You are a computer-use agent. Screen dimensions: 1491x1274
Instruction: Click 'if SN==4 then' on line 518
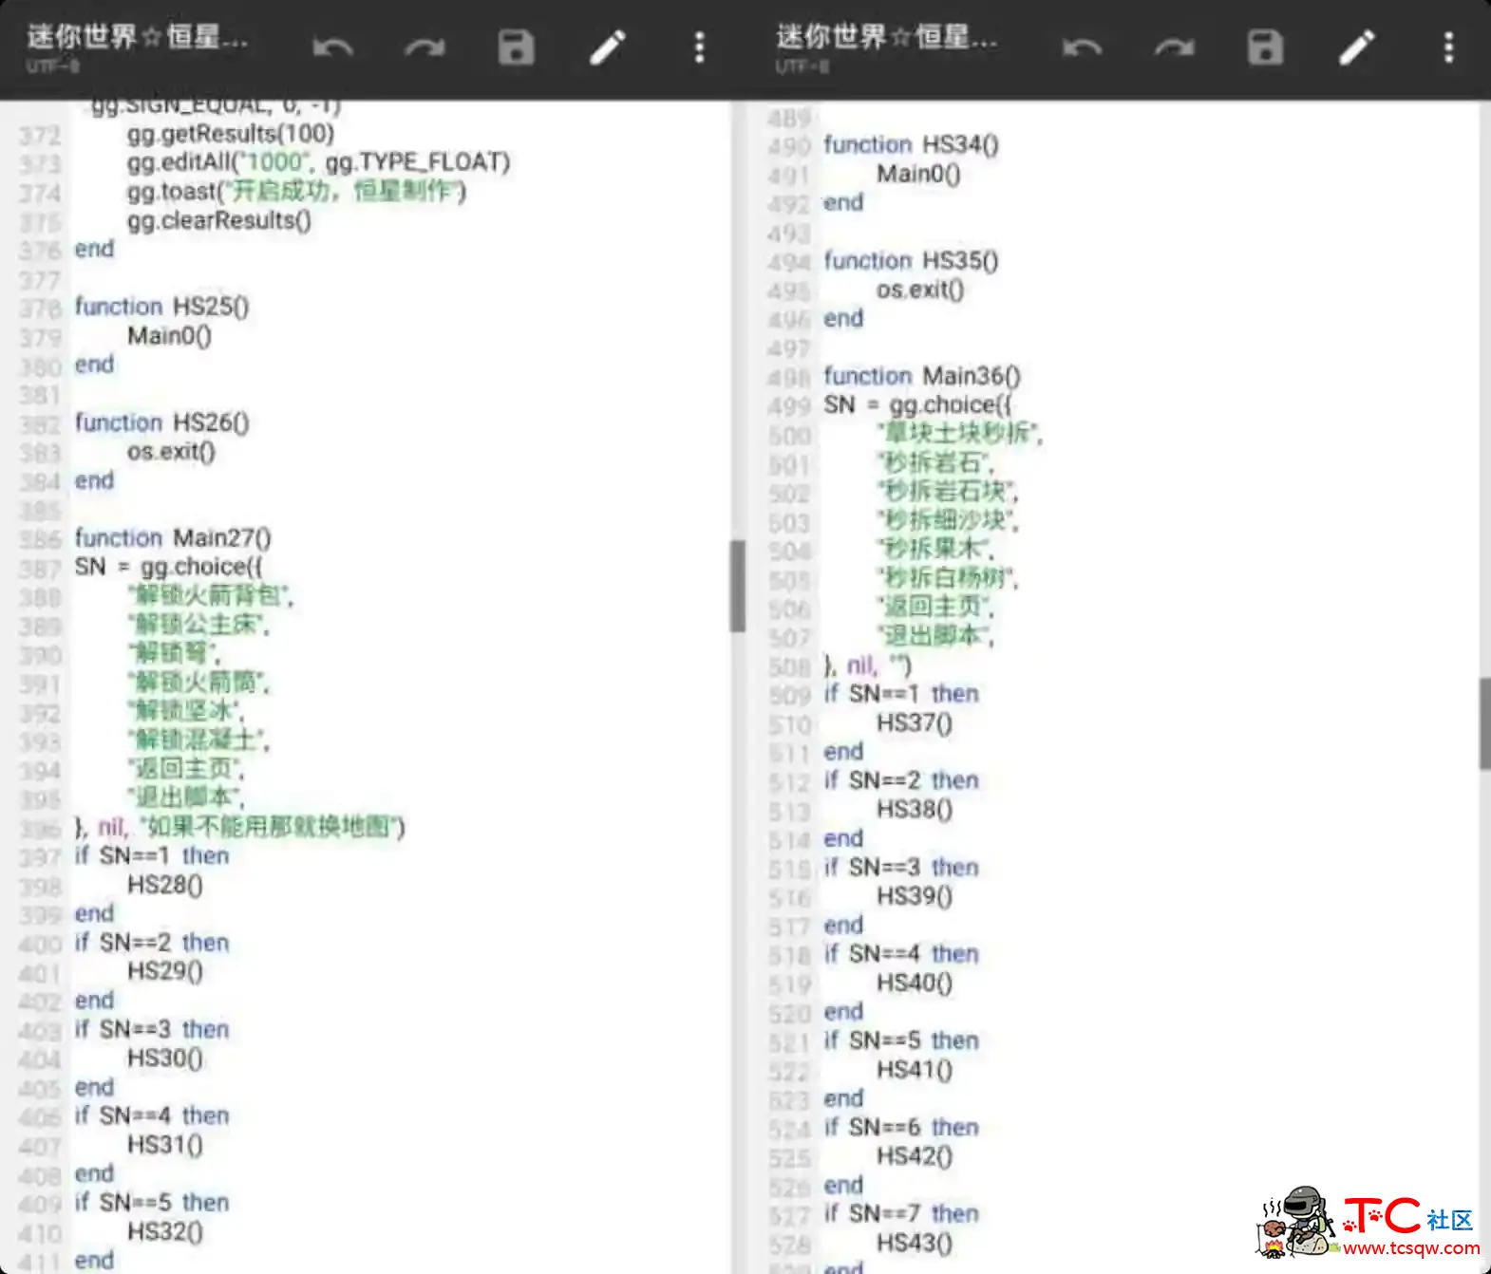click(x=901, y=954)
